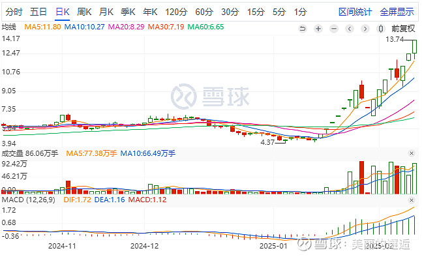Screen dimensions: 422x257
Task: Open 区间统计 range statistics
Action: point(355,12)
